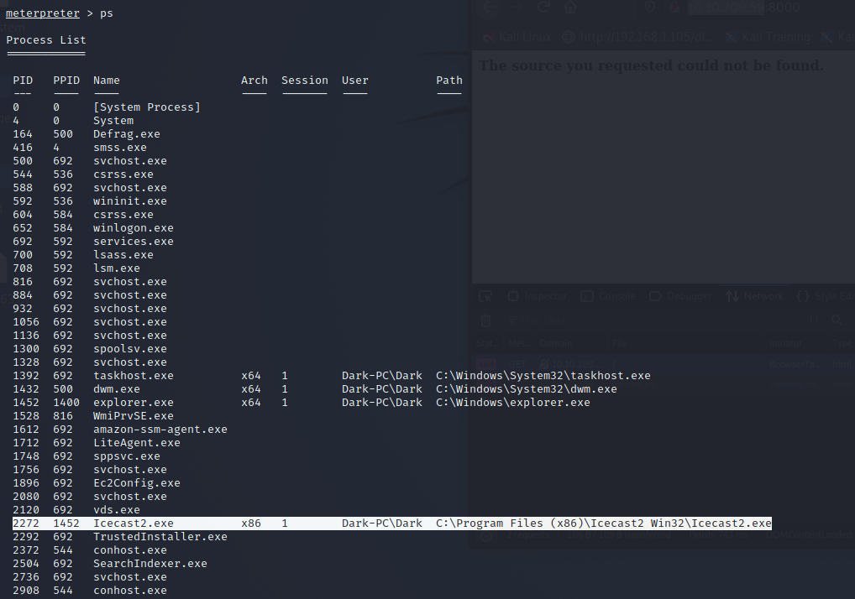Click the browser back arrow button
Image resolution: width=855 pixels, height=599 pixels.
[490, 8]
